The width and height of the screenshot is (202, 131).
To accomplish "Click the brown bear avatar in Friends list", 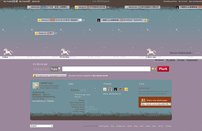I will click(x=121, y=89).
